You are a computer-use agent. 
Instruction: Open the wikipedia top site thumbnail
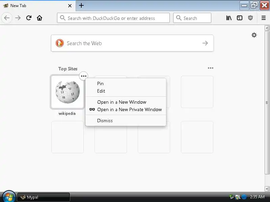pos(67,92)
